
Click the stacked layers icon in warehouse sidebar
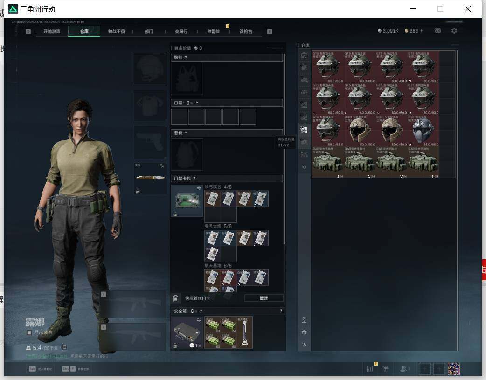pyautogui.click(x=304, y=332)
